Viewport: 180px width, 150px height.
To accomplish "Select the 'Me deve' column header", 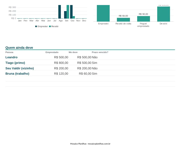I will pyautogui.click(x=73, y=52).
